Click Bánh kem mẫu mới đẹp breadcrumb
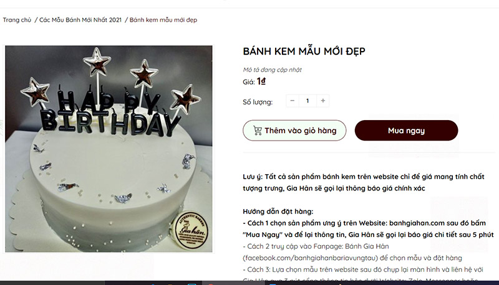The image size is (499, 285). pyautogui.click(x=163, y=20)
